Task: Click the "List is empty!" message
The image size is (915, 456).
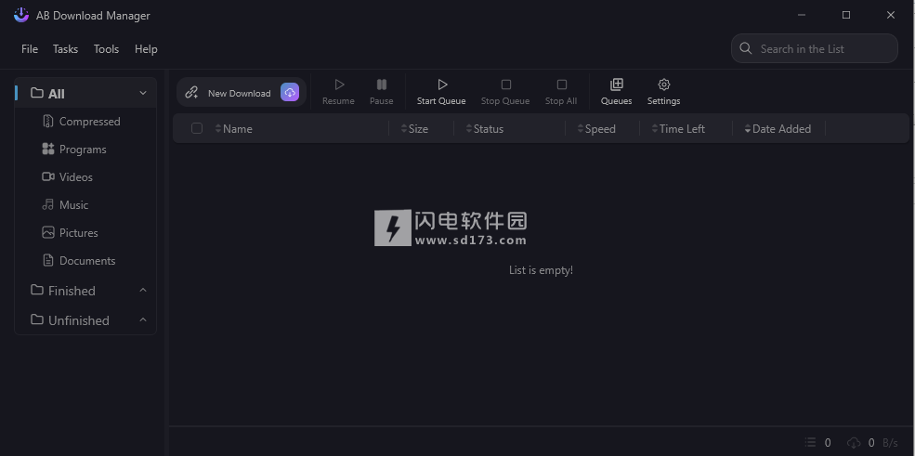Action: [541, 270]
